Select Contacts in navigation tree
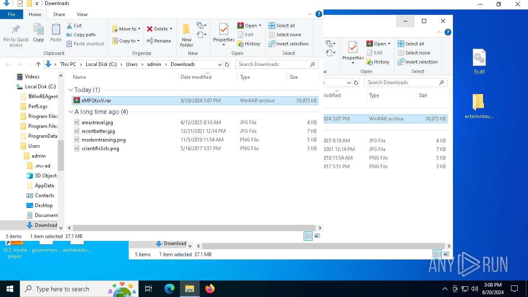Viewport: 528px width, 297px height. [45, 196]
